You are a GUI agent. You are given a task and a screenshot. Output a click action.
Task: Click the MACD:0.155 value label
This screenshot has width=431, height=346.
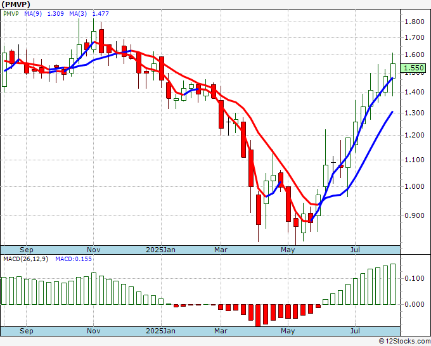74,259
